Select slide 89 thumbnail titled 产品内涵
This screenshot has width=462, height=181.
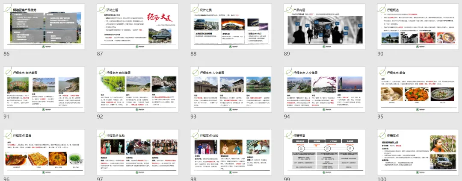point(324,26)
